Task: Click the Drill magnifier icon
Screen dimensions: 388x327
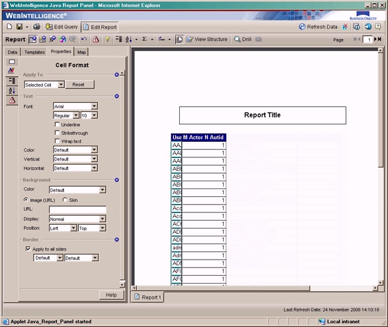Action: (237, 39)
